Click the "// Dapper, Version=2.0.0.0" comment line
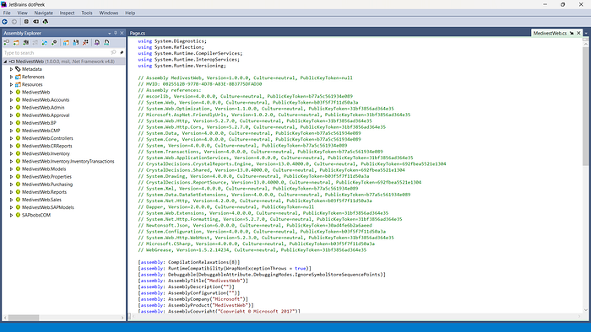Image resolution: width=591 pixels, height=332 pixels. pos(225,206)
